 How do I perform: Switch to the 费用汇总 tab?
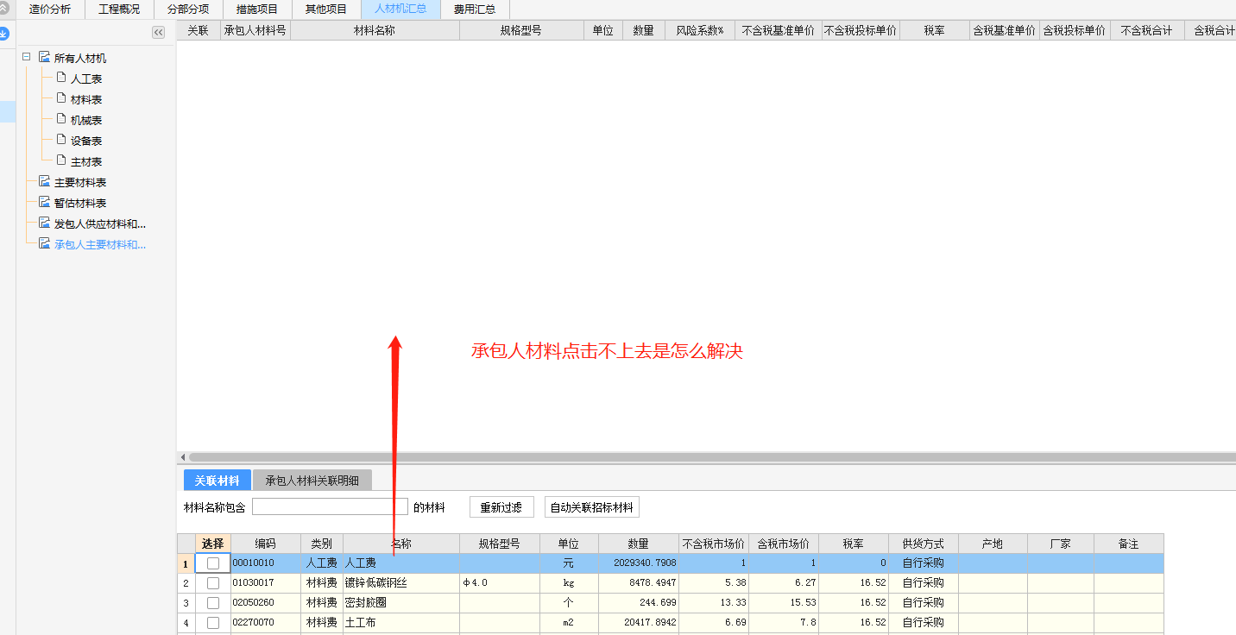[475, 9]
